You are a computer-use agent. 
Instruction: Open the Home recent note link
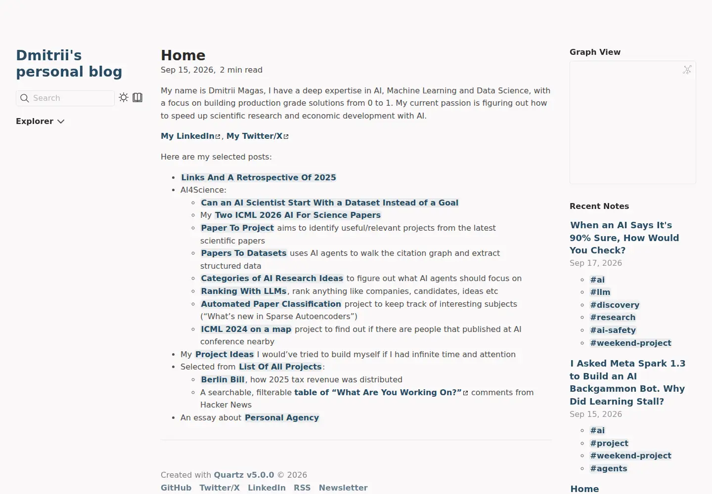[584, 489]
